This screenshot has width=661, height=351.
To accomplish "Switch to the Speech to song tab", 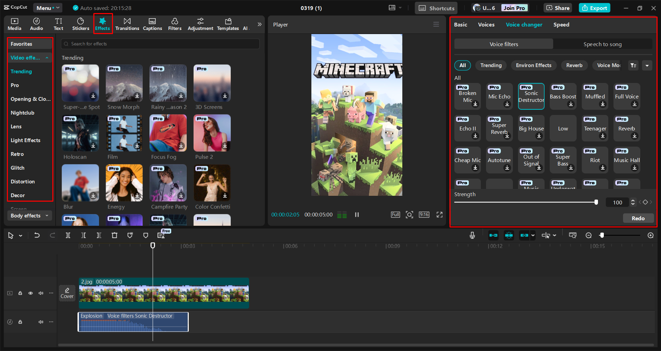I will point(602,44).
